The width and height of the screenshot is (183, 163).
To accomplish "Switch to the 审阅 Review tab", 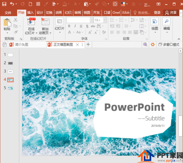I will [78, 12].
